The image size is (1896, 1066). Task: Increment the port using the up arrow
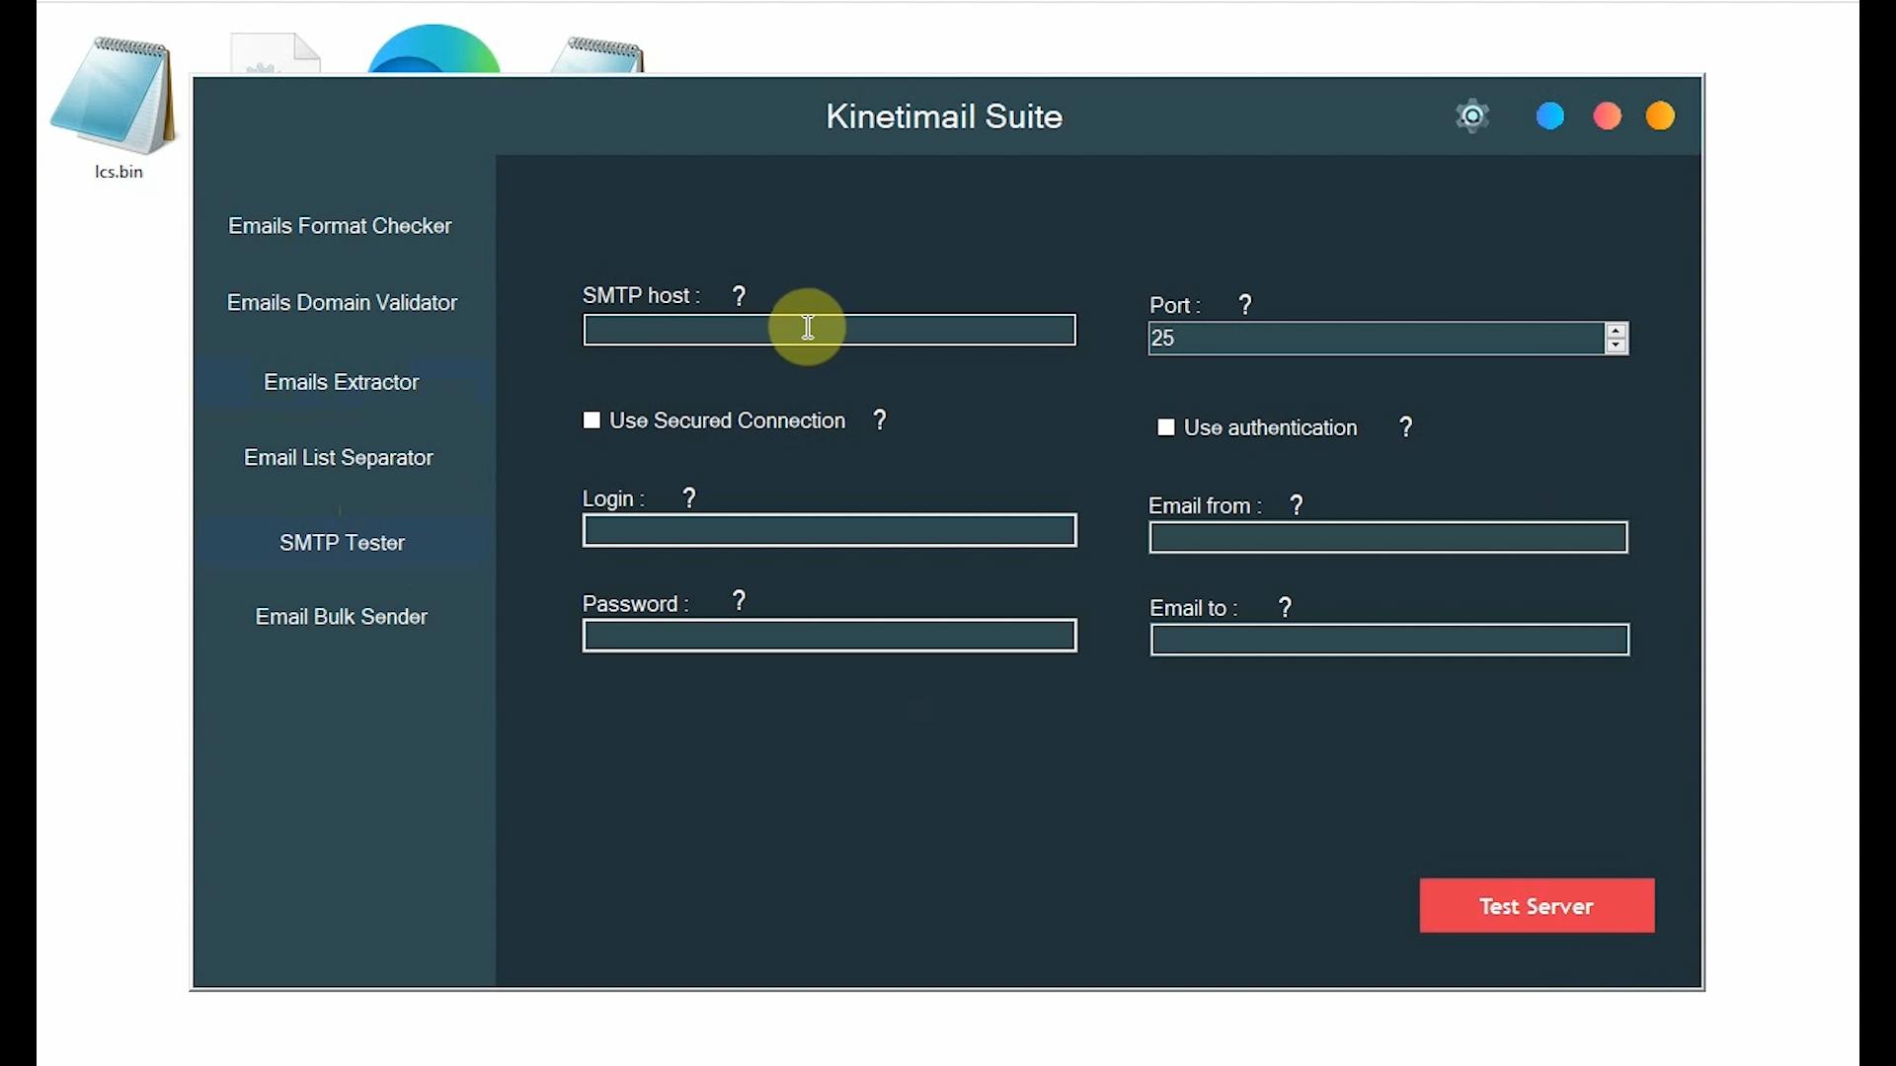coord(1616,331)
